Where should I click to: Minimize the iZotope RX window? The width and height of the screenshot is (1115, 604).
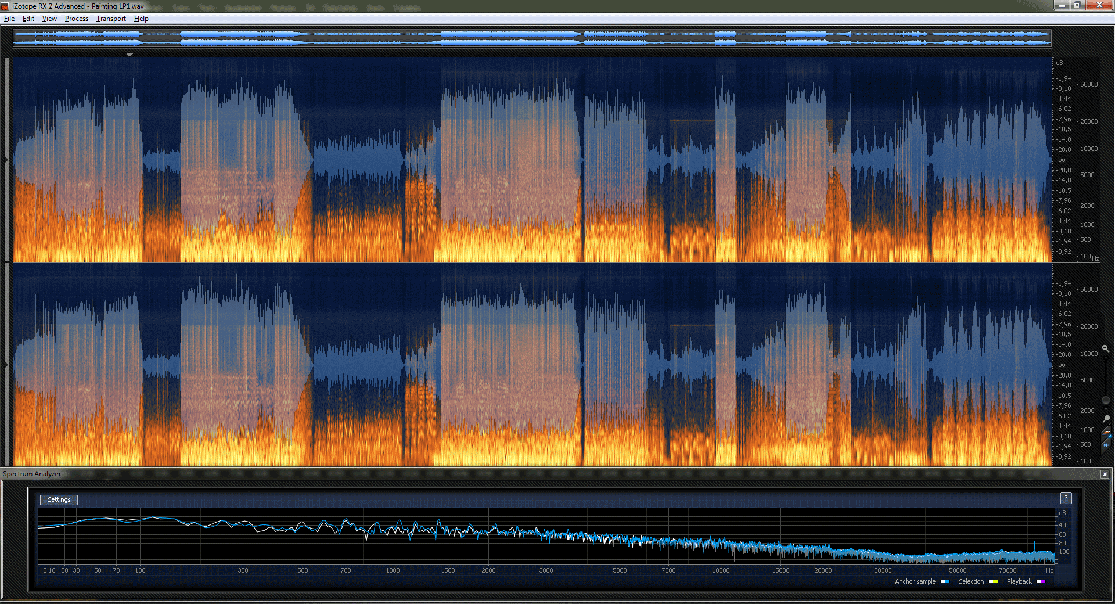coord(1062,5)
